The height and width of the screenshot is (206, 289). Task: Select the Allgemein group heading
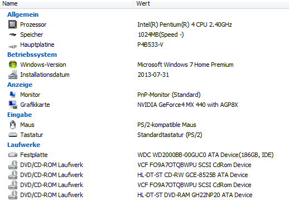coord(23,14)
